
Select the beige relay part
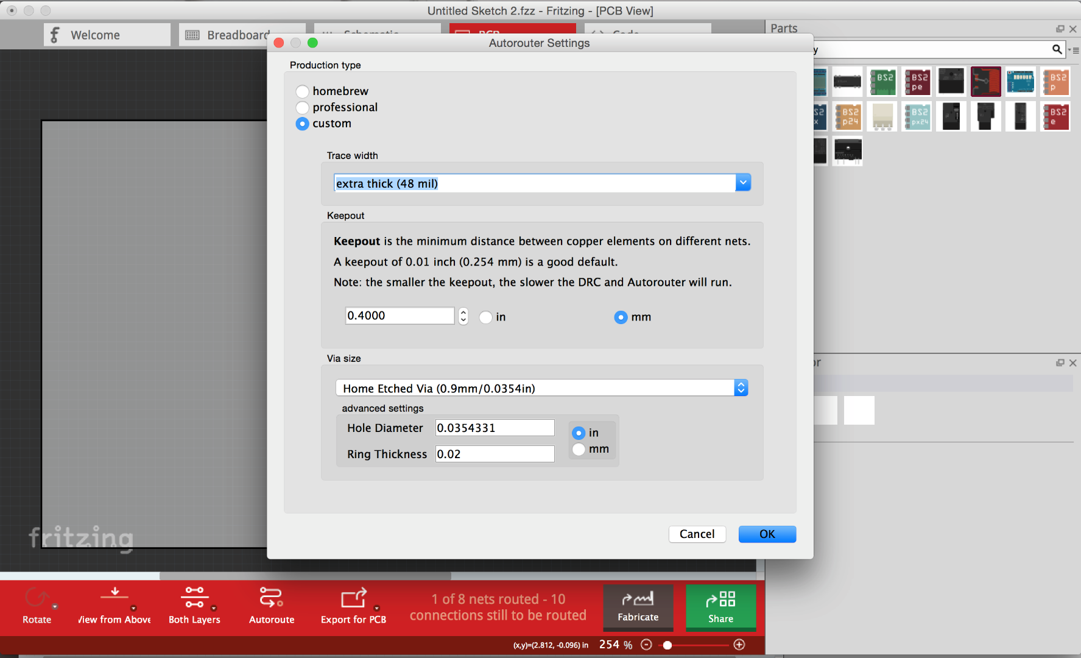tap(882, 116)
